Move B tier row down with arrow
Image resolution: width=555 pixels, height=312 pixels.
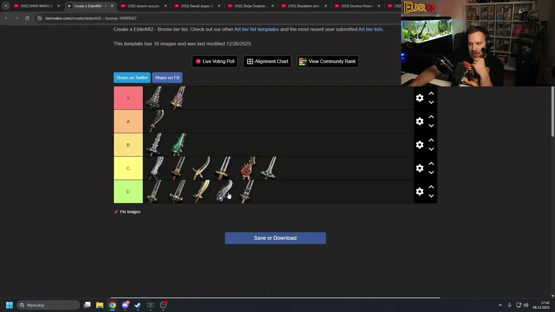[431, 149]
